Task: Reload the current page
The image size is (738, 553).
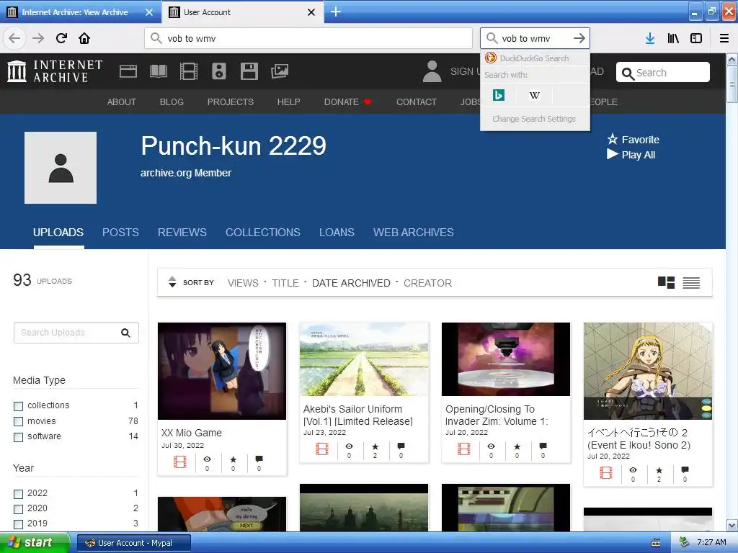Action: tap(61, 38)
